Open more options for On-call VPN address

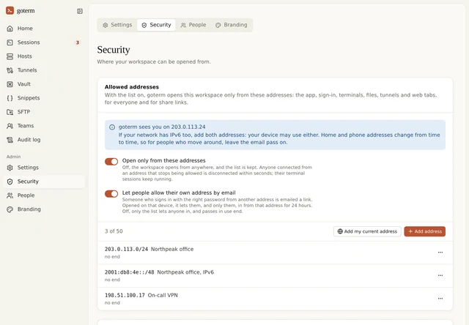pyautogui.click(x=440, y=299)
